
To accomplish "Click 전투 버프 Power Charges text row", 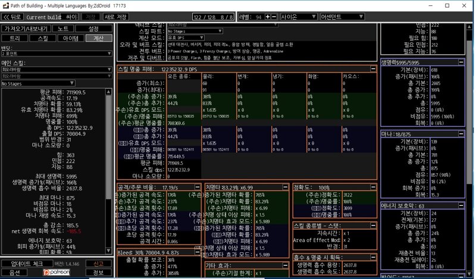I will coord(226,51).
